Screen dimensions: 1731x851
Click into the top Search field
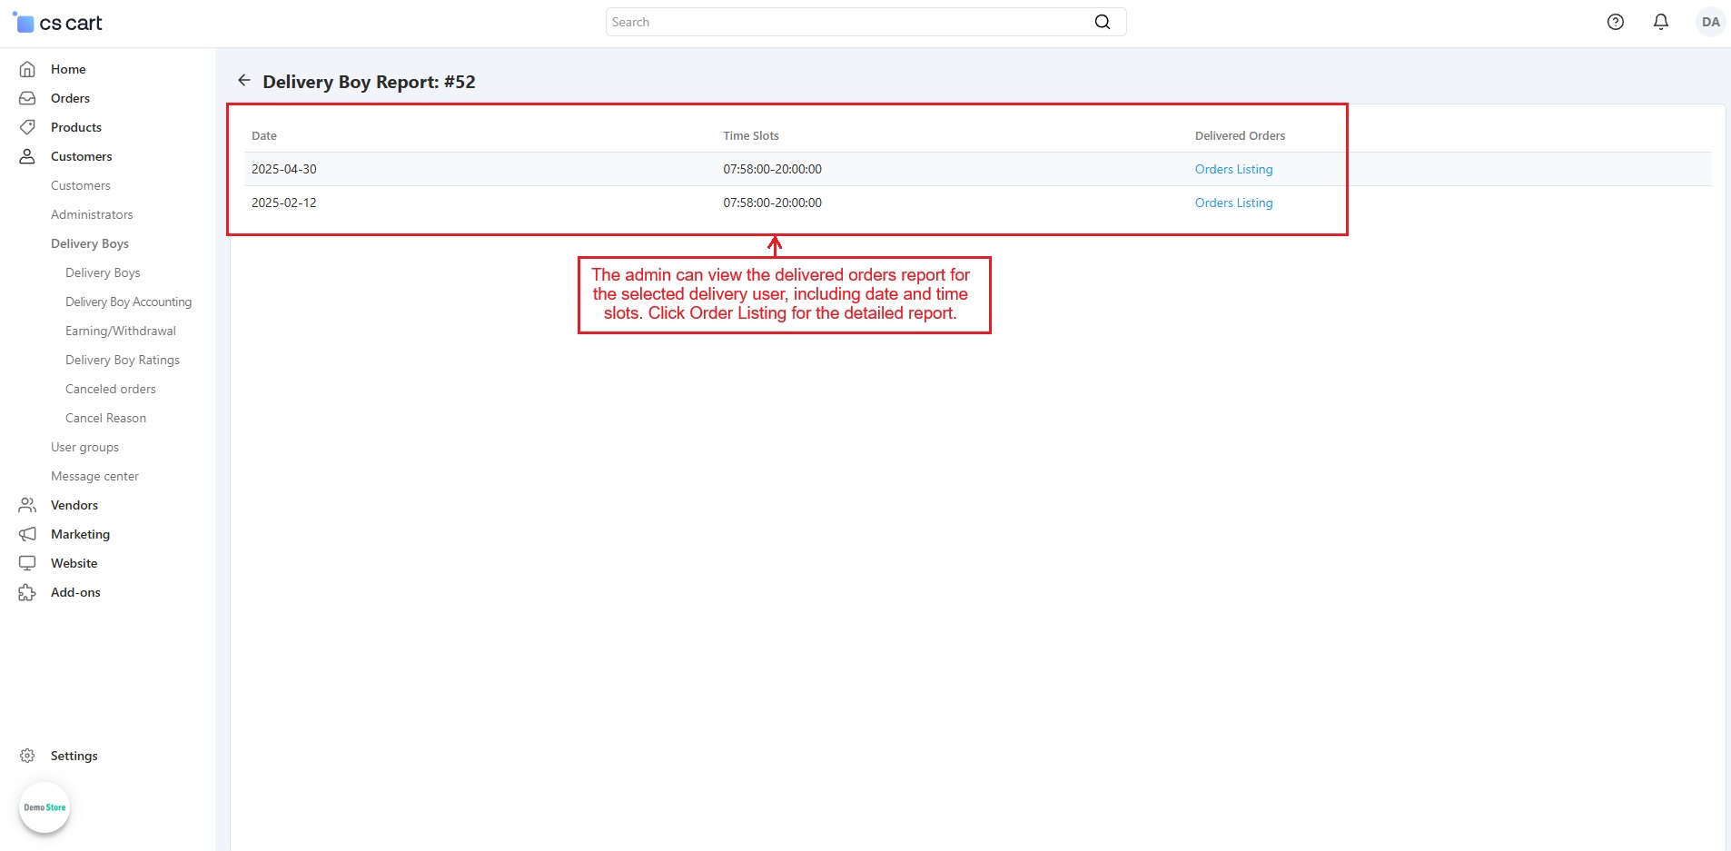(845, 22)
